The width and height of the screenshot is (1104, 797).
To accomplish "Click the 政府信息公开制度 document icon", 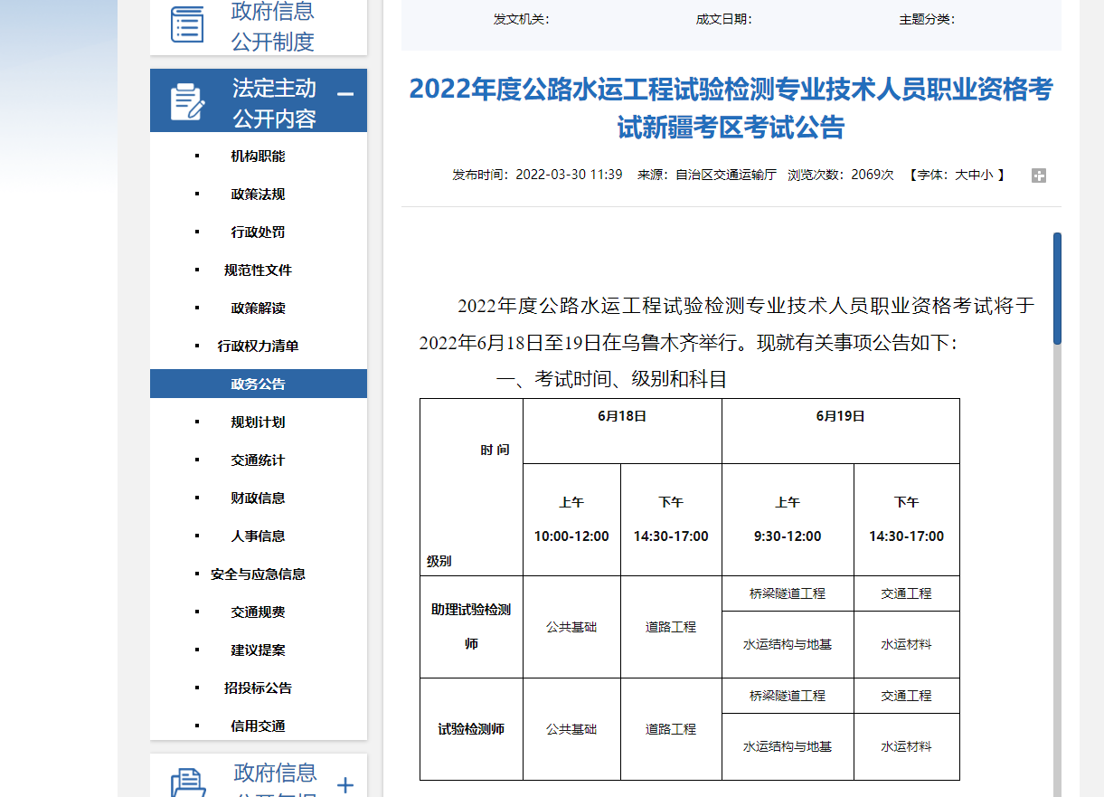I will 188,24.
